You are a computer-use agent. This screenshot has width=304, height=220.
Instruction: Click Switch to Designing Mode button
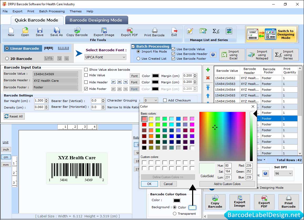tap(271, 34)
